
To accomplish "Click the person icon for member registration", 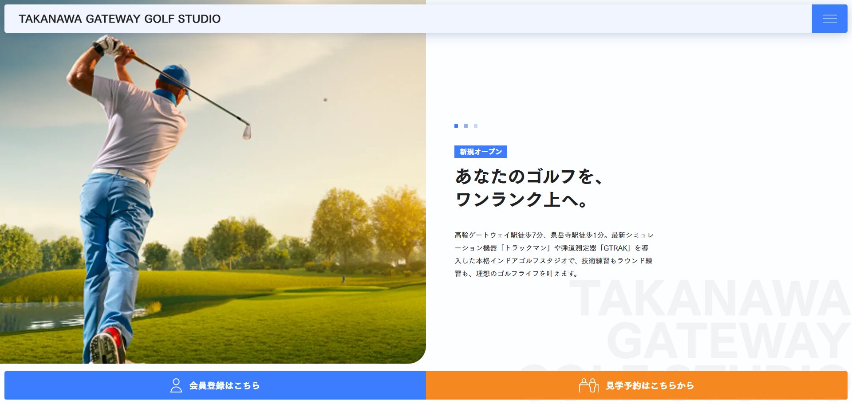I will [x=176, y=385].
